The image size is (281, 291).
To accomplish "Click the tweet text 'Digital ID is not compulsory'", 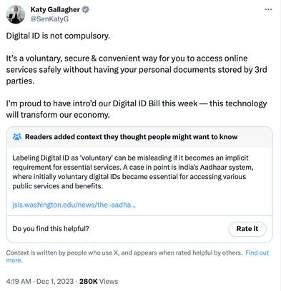I will click(x=58, y=36).
